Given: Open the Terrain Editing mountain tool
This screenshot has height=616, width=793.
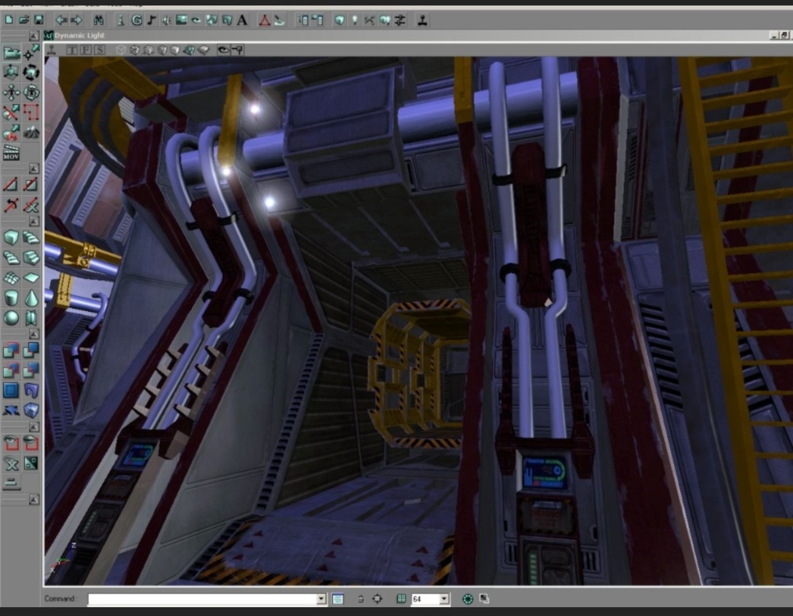Looking at the screenshot, I should pyautogui.click(x=31, y=132).
